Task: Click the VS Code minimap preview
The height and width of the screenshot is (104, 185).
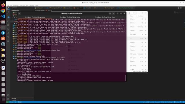Action: click(176, 12)
